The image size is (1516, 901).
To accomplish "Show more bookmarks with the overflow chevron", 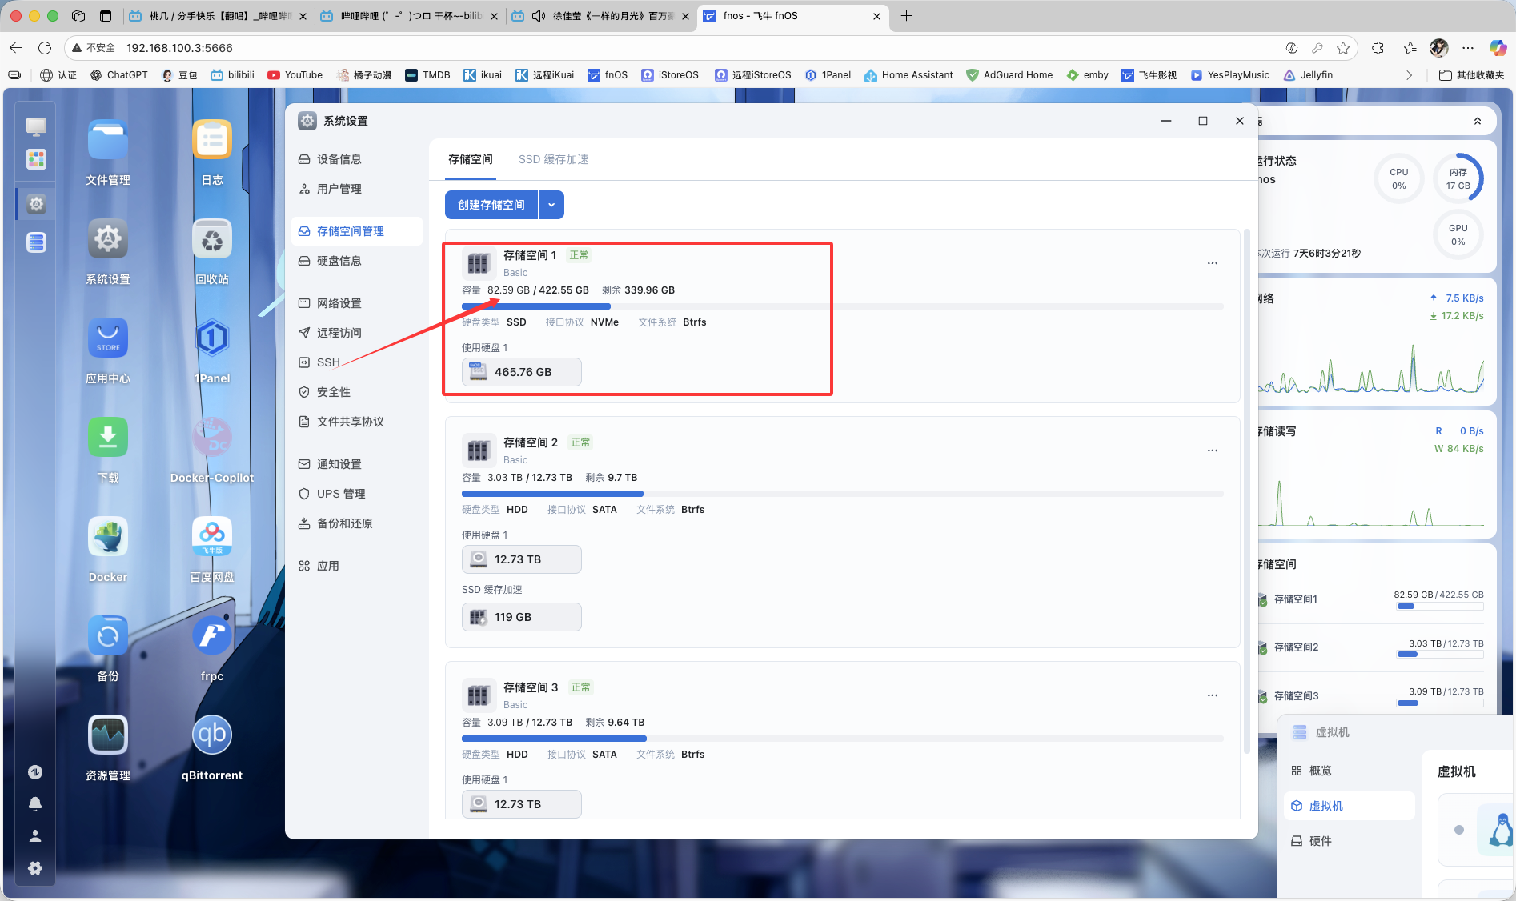I will tap(1410, 75).
